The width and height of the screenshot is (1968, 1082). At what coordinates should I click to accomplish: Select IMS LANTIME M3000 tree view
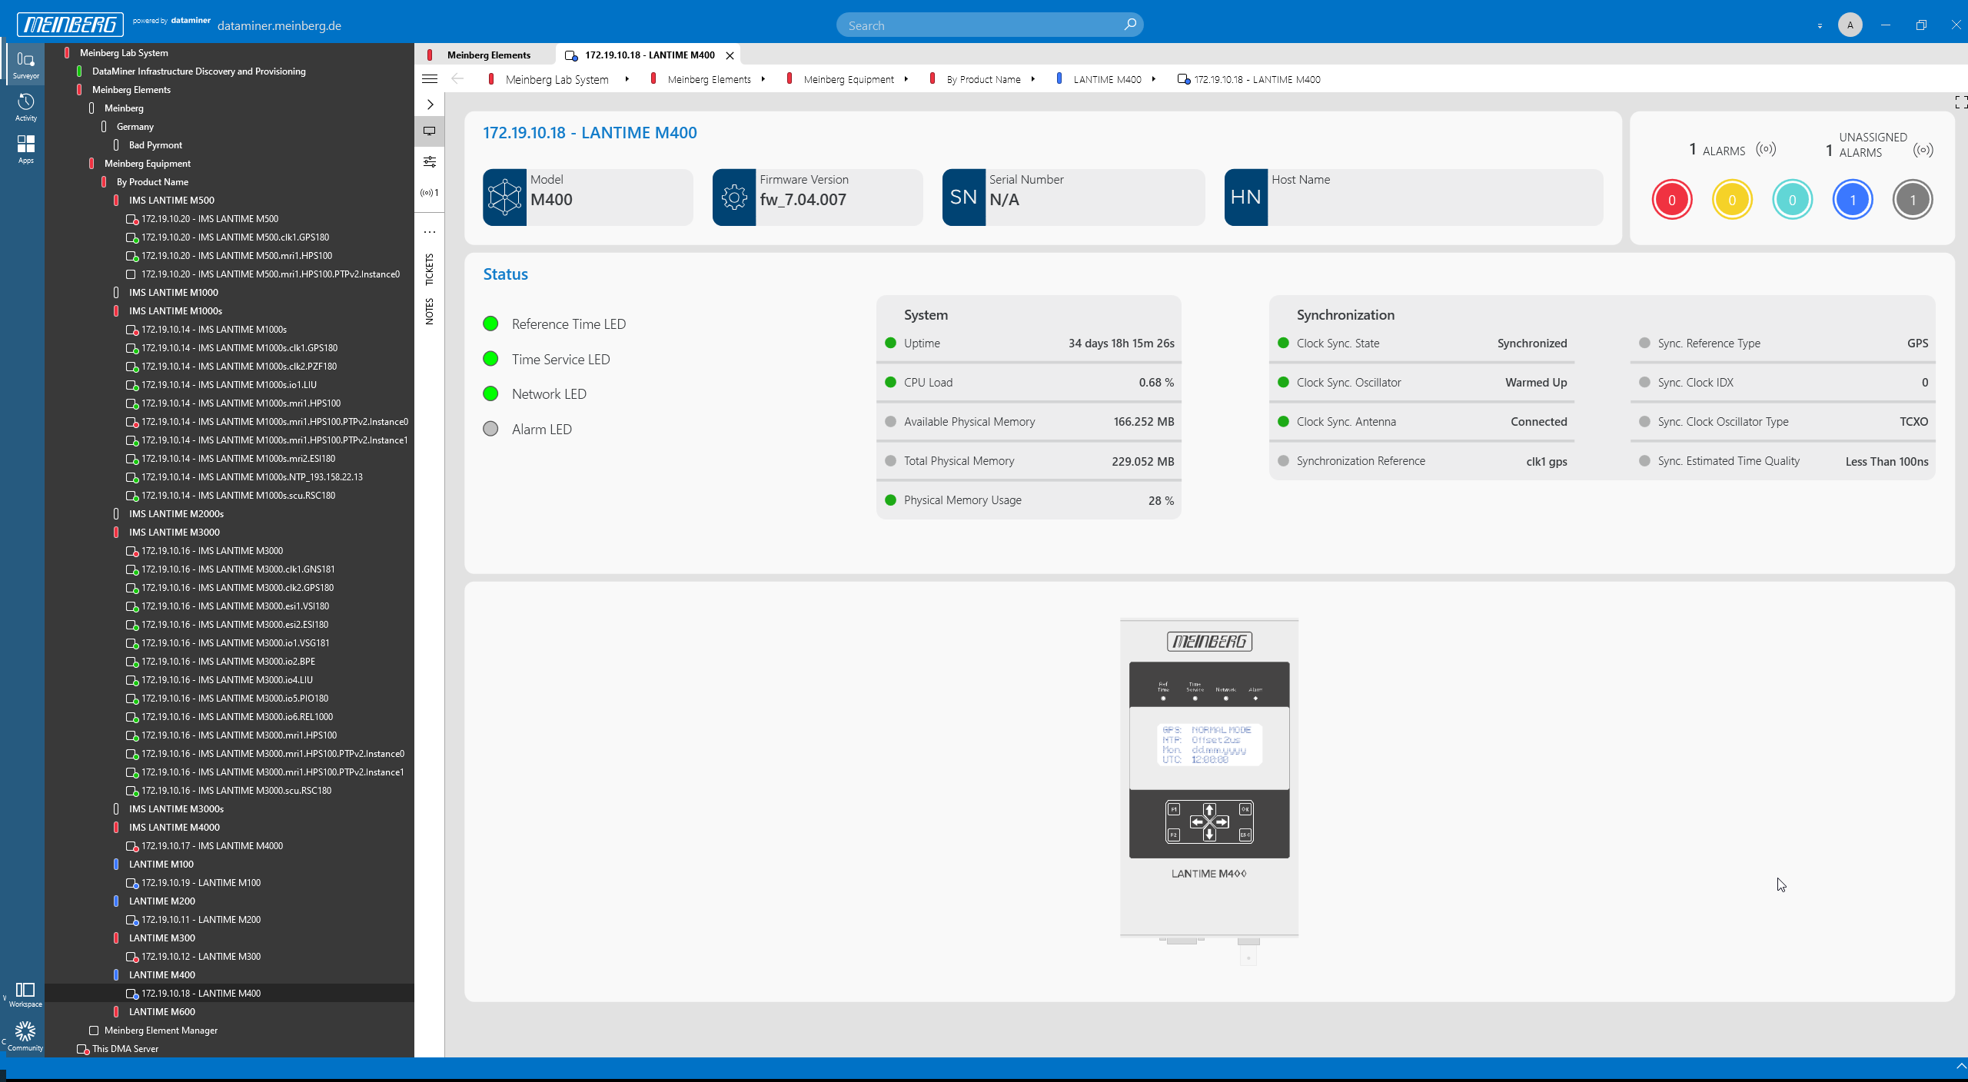click(174, 533)
